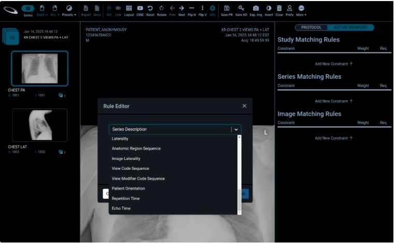Export image with Exp. Img camera icon
The width and height of the screenshot is (396, 243).
256,10
